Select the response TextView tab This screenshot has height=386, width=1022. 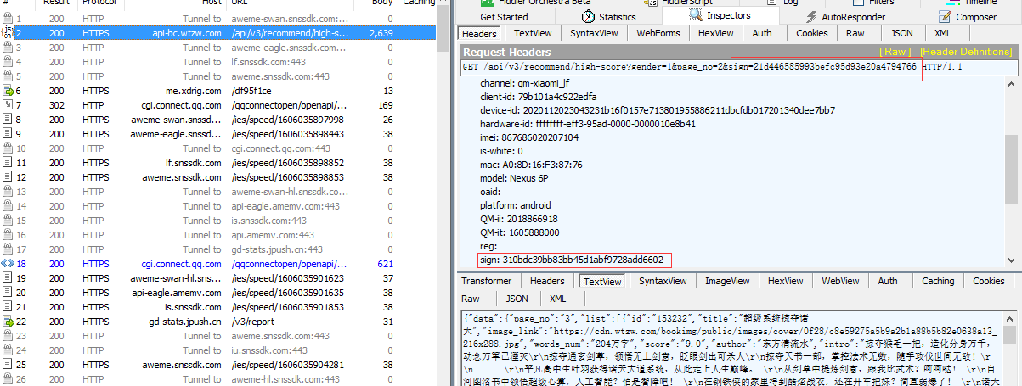(602, 281)
